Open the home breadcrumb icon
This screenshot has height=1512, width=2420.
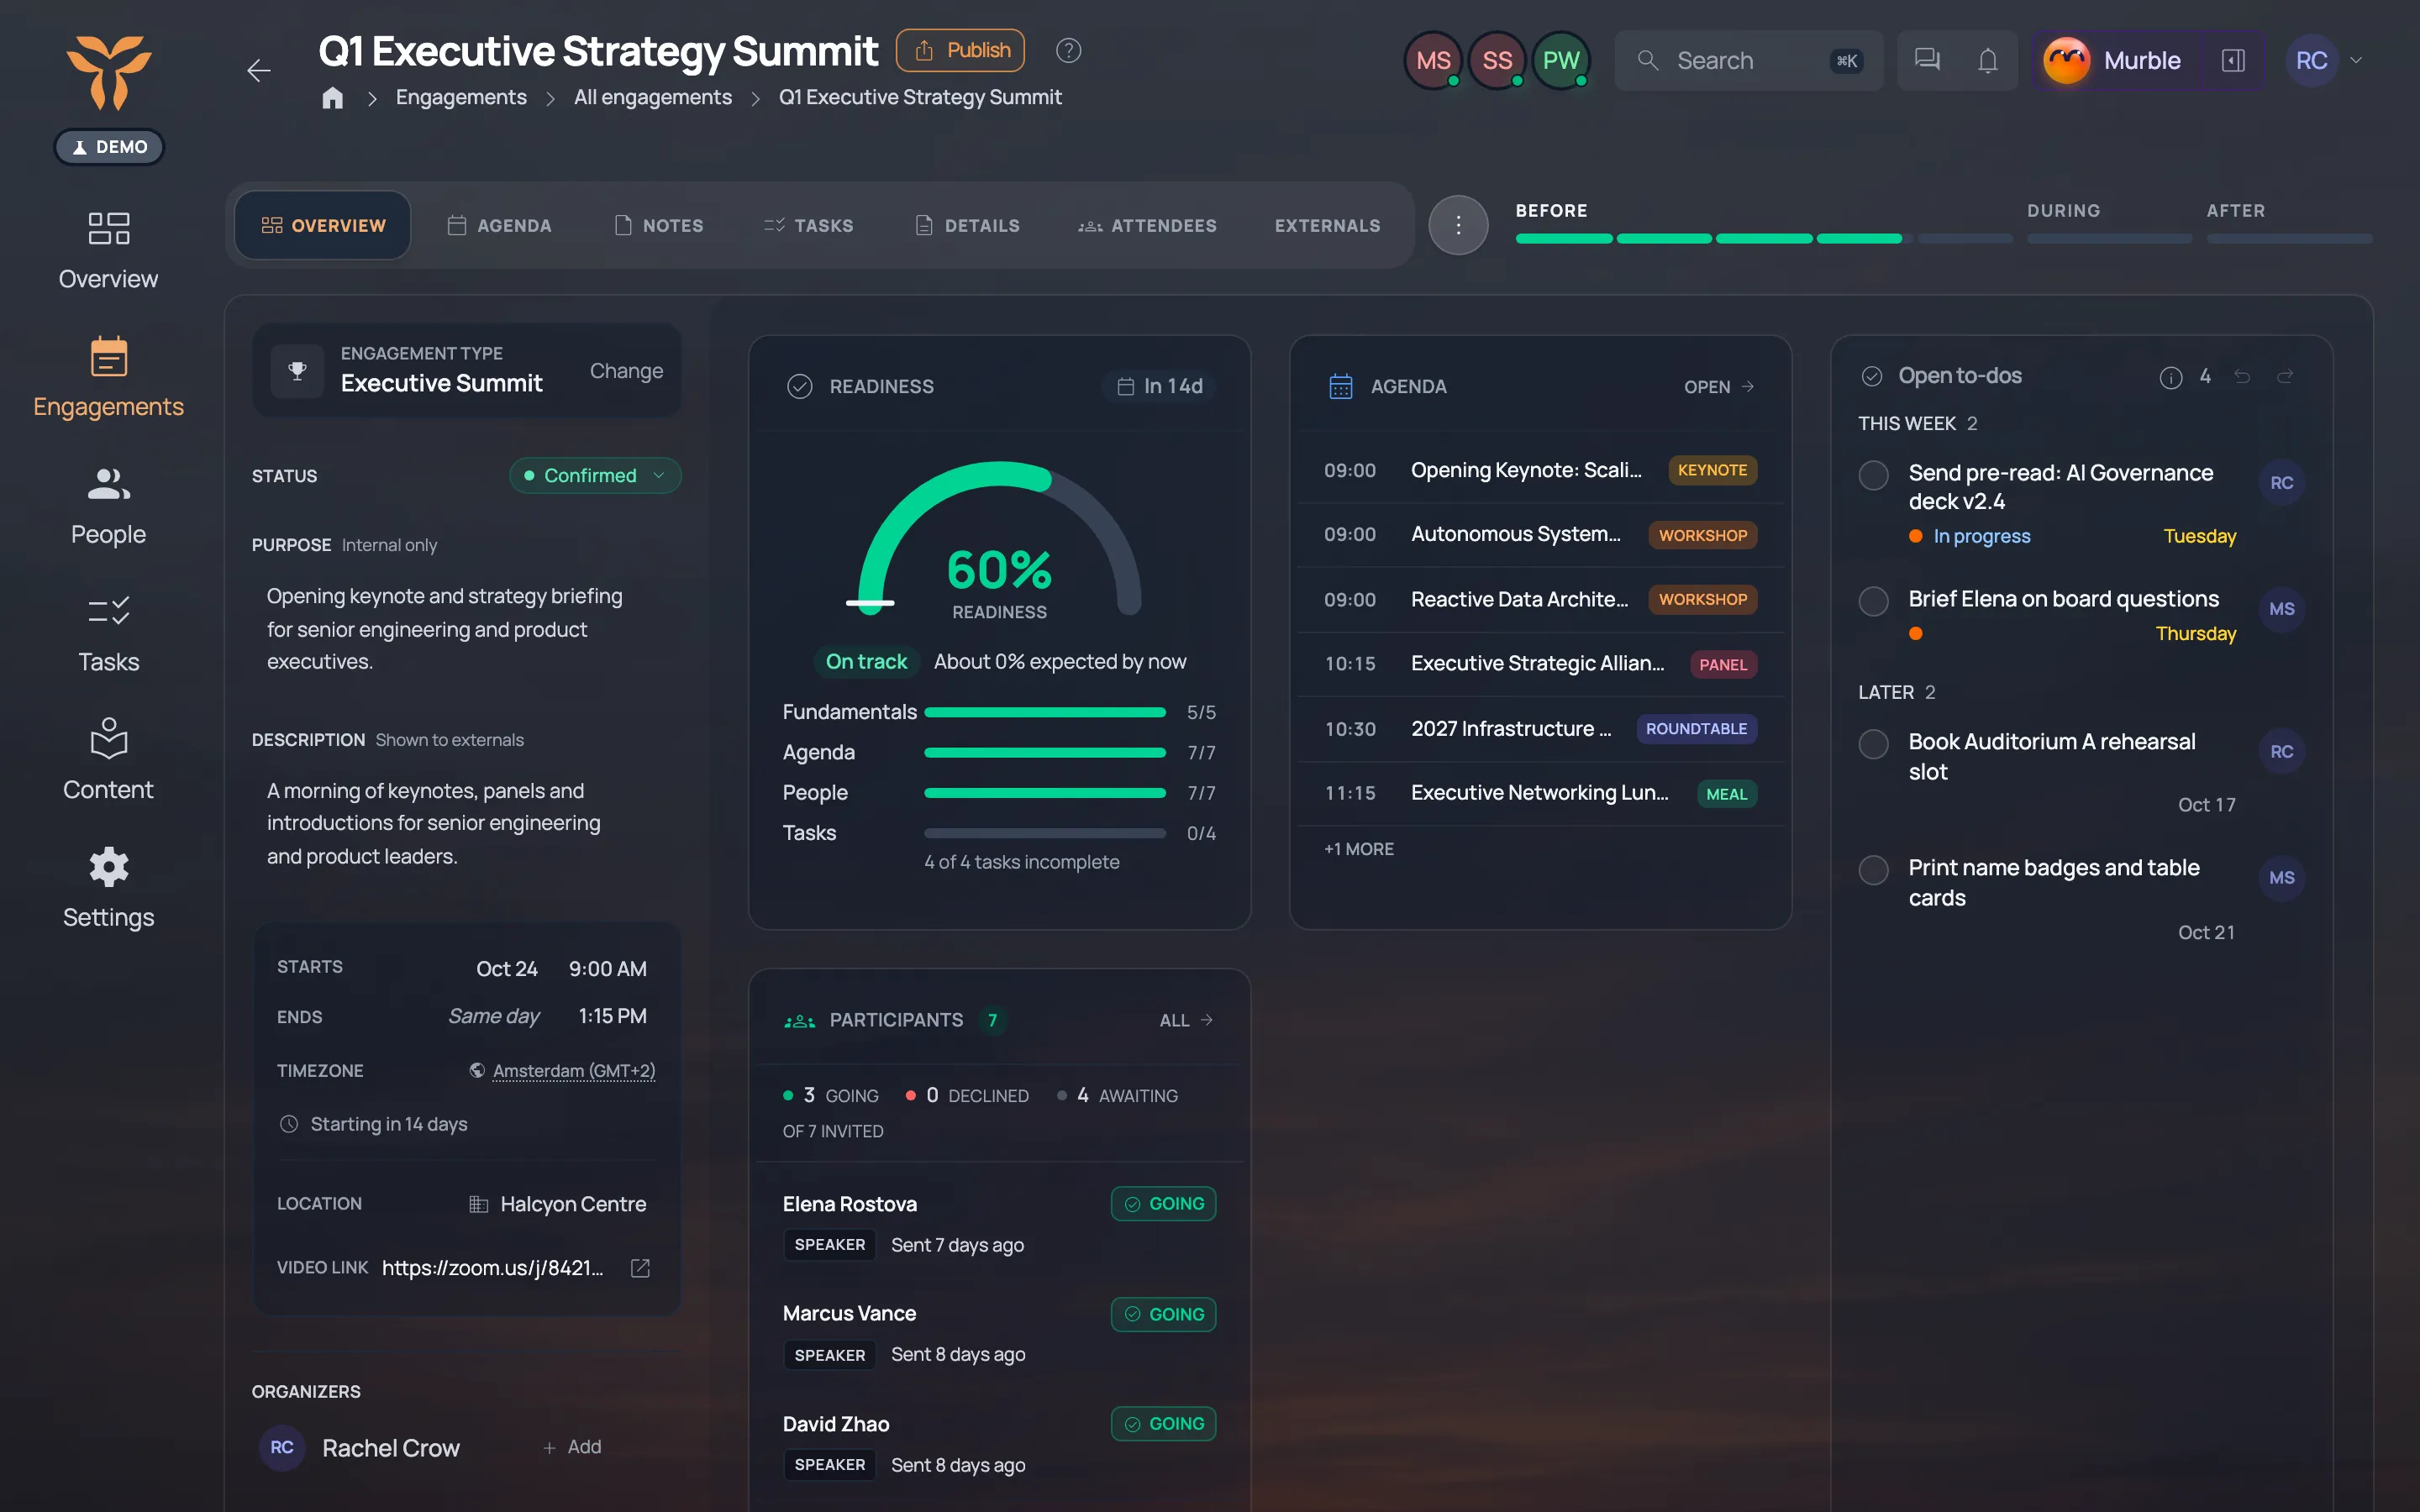pyautogui.click(x=333, y=97)
